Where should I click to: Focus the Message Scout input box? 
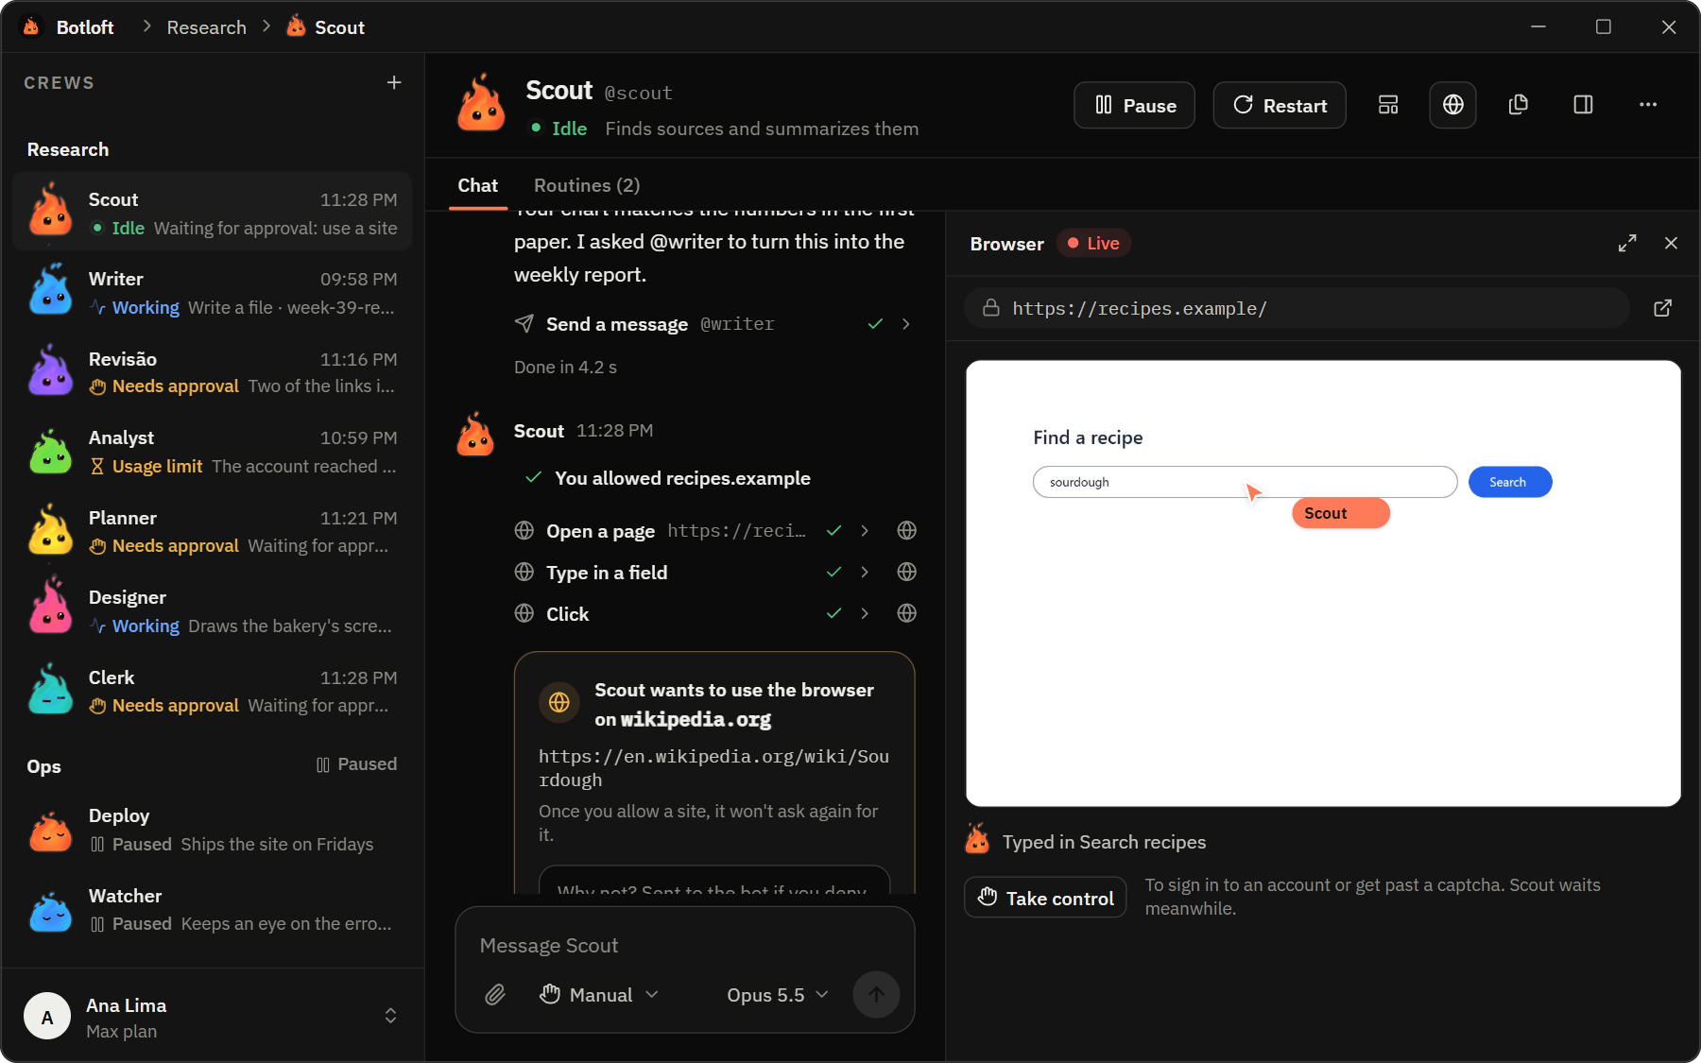(684, 945)
